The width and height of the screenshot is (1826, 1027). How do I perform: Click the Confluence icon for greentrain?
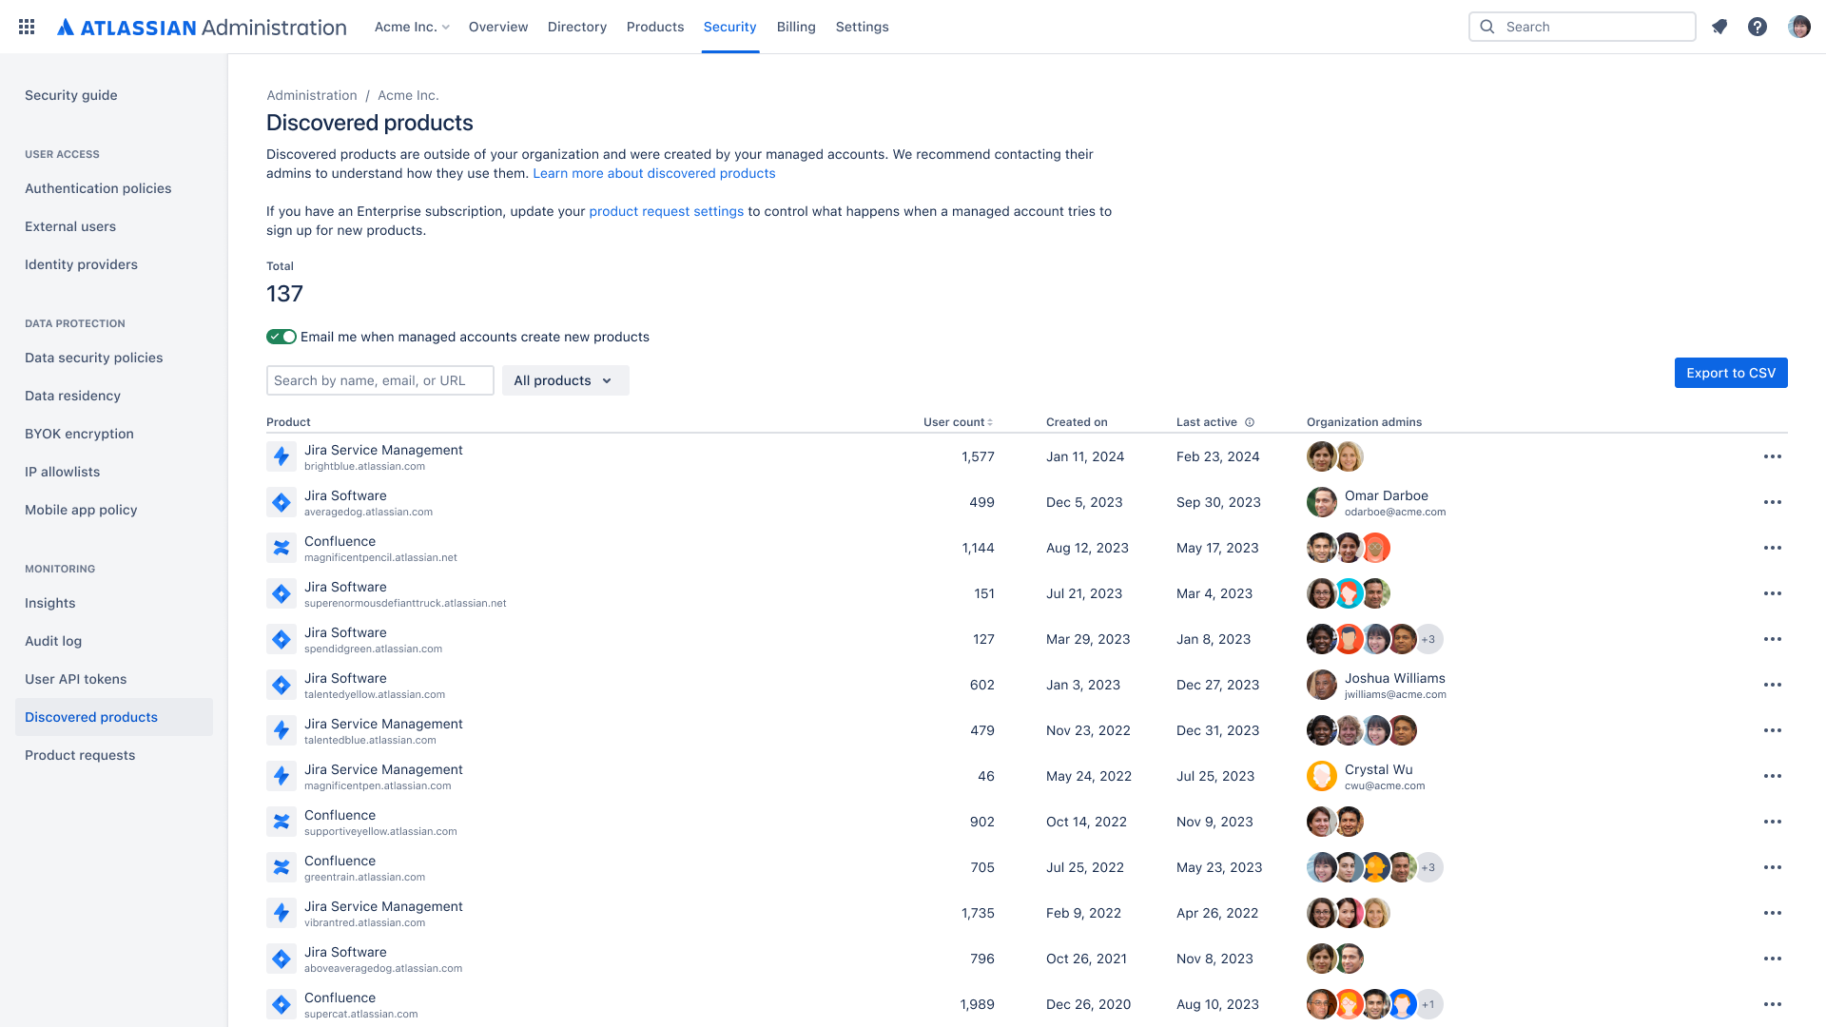click(x=281, y=866)
